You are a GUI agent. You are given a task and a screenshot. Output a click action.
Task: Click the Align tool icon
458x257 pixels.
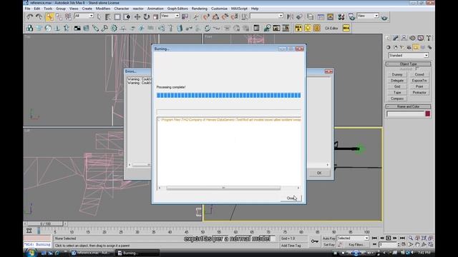point(299,17)
